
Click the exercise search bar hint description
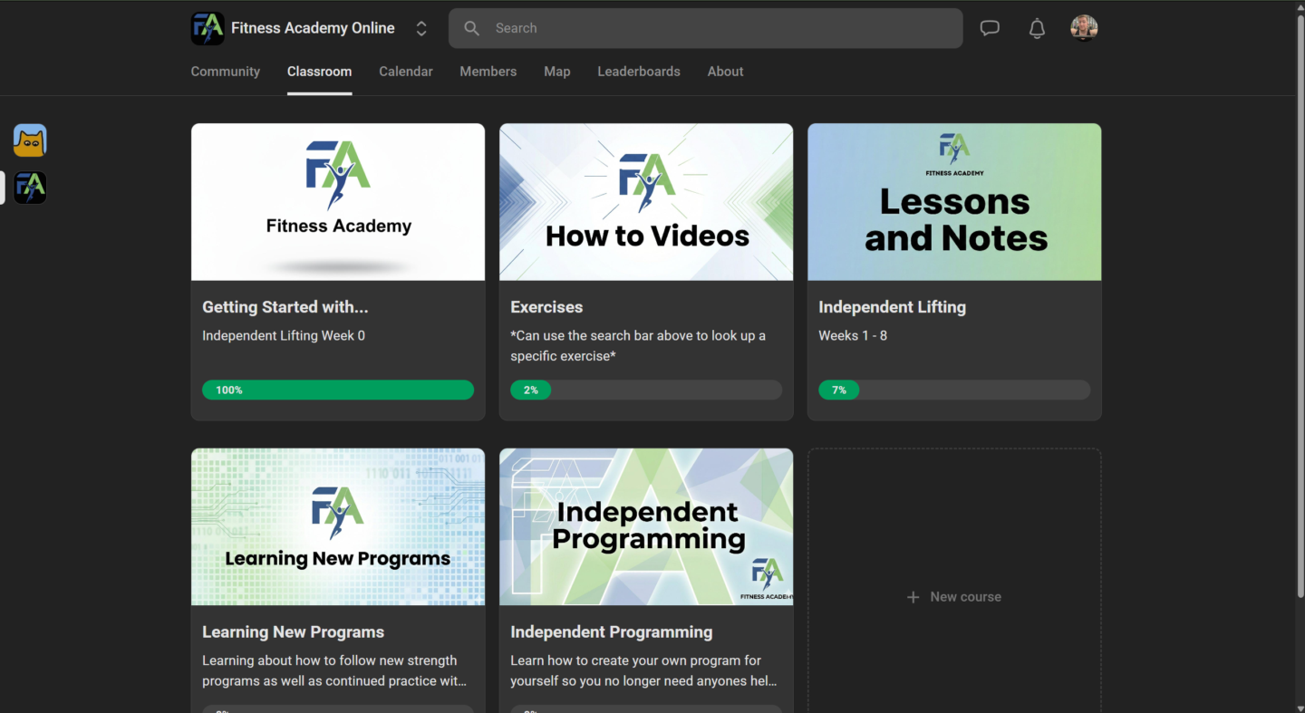[x=638, y=346]
